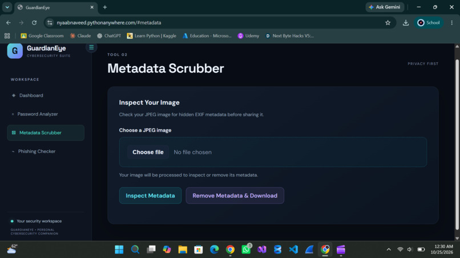Open Google Classroom bookmark

tap(42, 36)
